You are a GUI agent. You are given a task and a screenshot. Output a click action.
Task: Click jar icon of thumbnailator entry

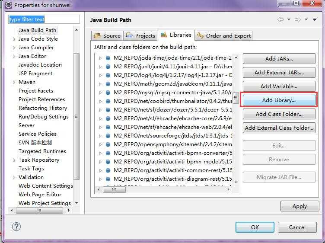coord(108,101)
